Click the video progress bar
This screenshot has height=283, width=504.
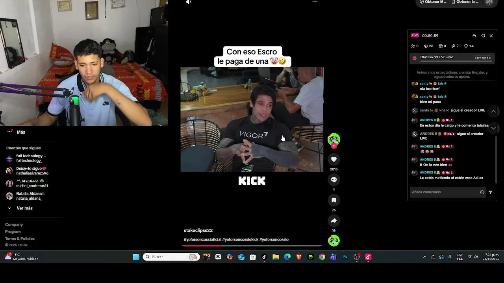tap(252, 246)
